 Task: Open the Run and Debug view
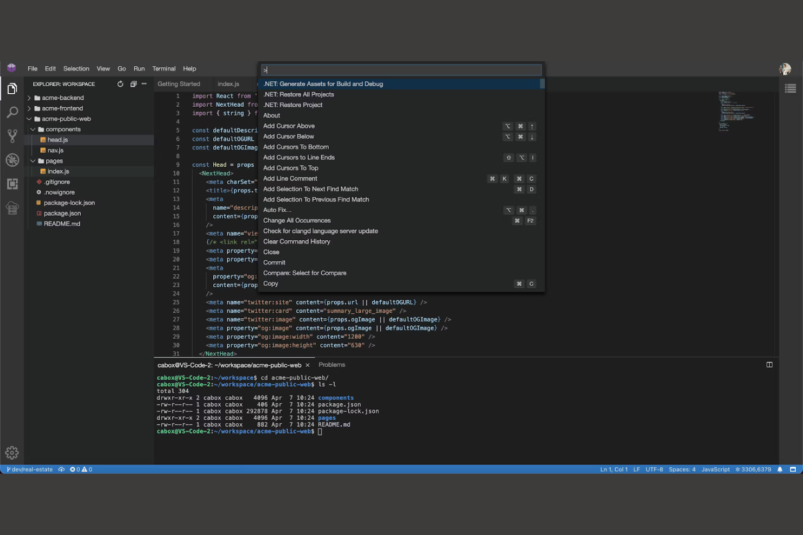12,160
